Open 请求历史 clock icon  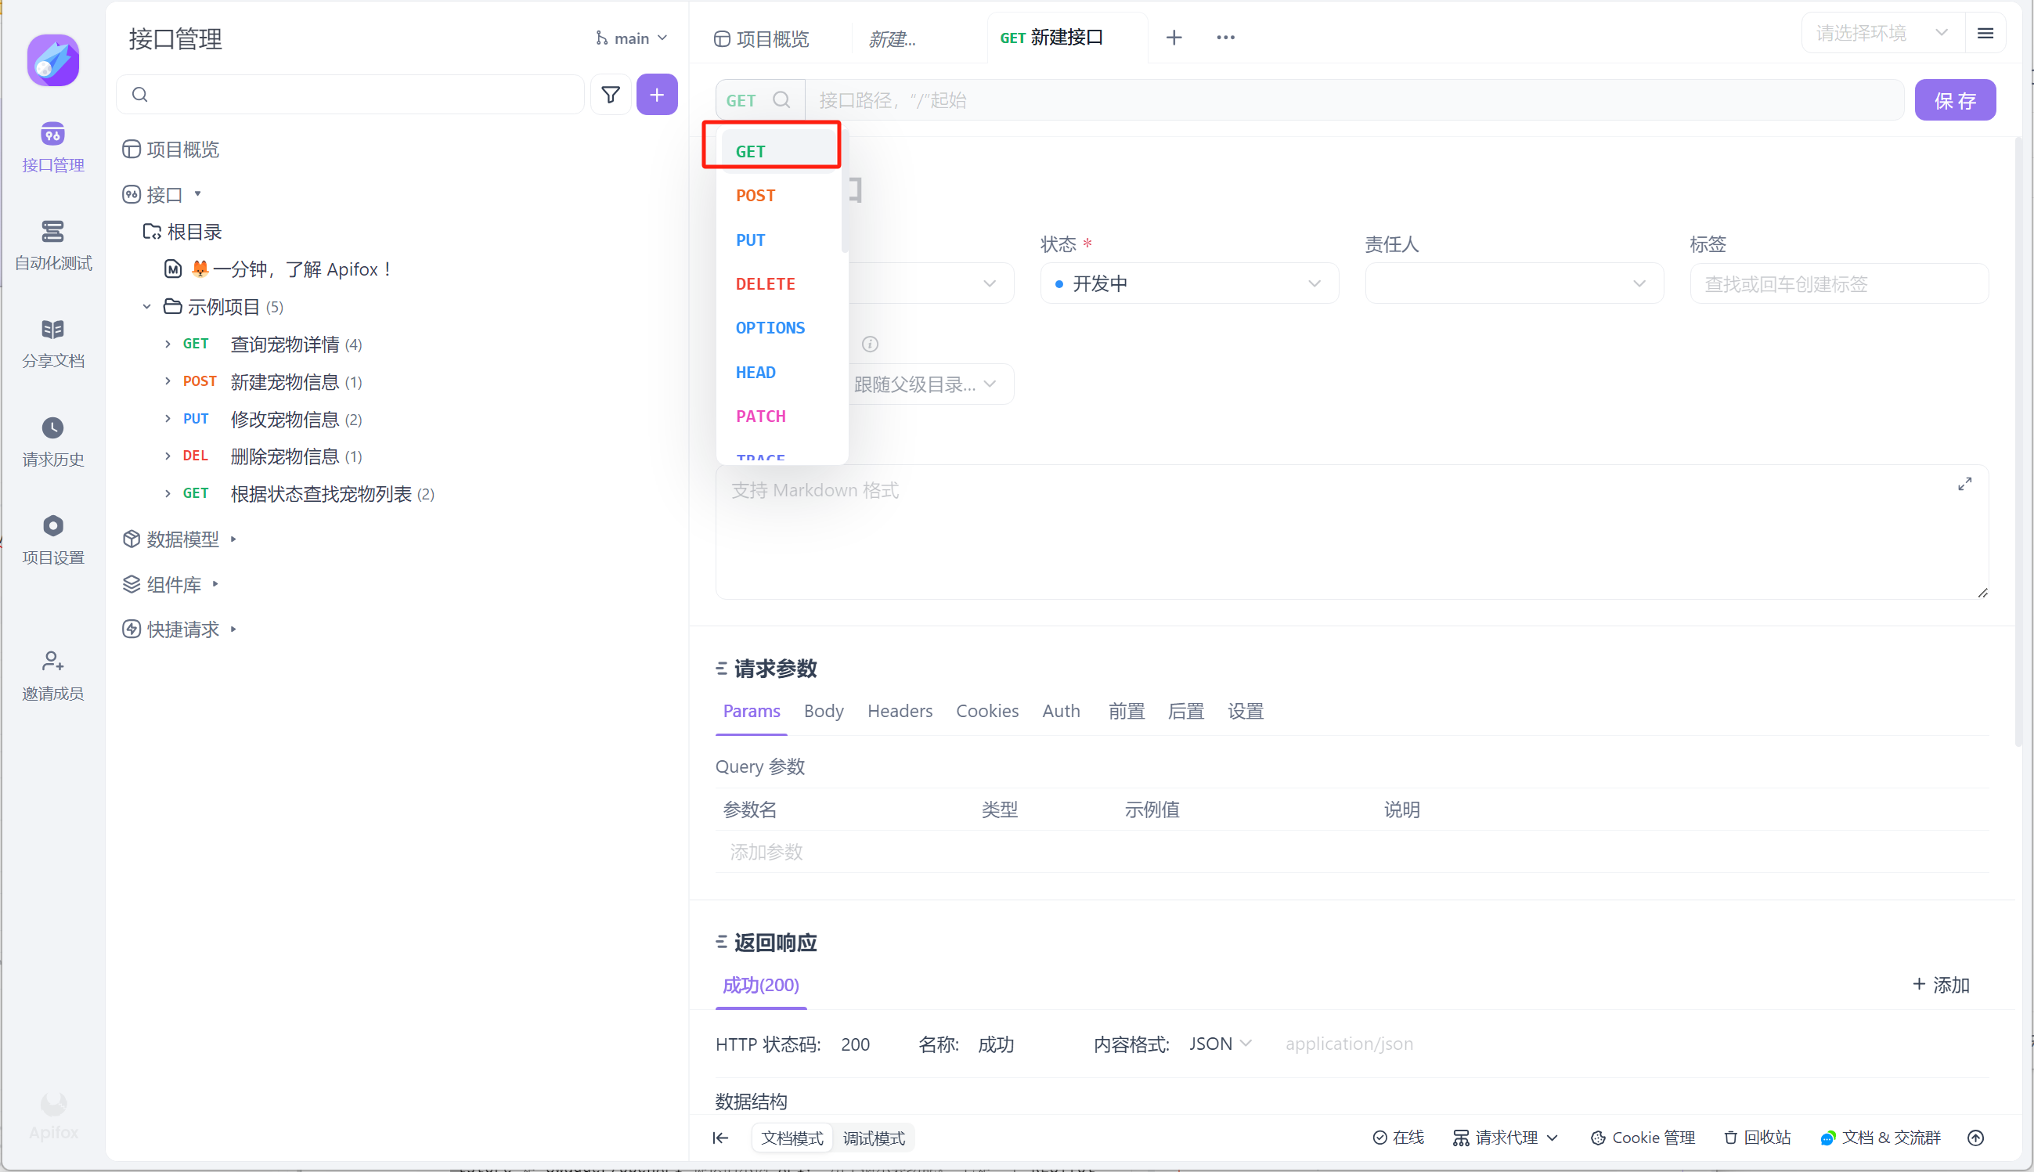coord(52,428)
